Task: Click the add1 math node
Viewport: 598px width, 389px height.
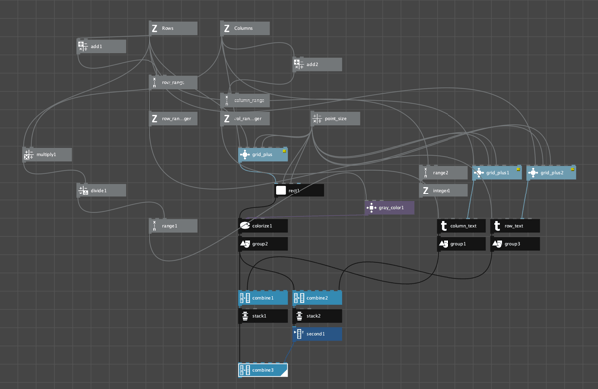Action: (101, 46)
